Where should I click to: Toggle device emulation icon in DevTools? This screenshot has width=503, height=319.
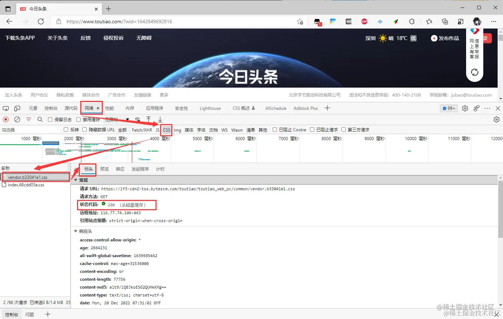pos(17,108)
